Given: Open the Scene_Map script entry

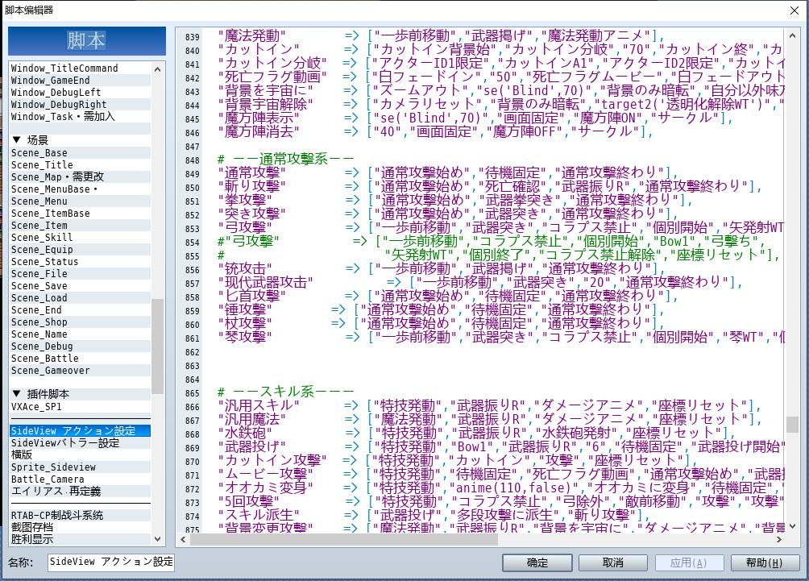Looking at the screenshot, I should (x=80, y=177).
